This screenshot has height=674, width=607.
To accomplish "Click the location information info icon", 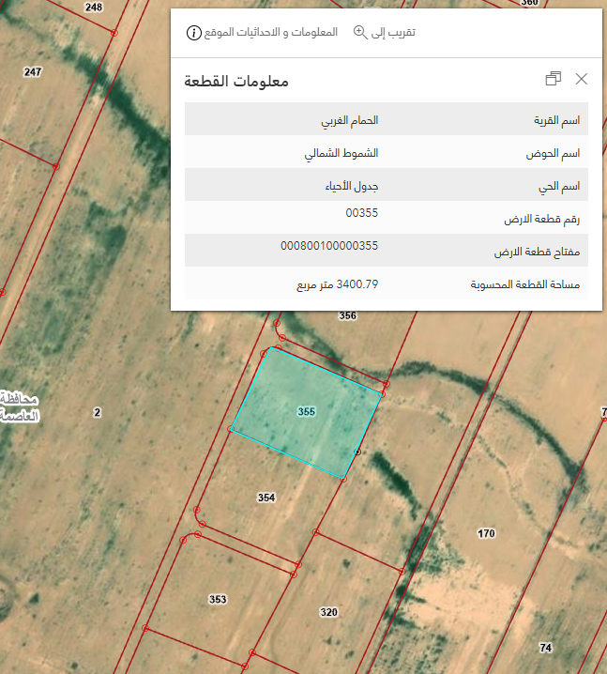I will (194, 33).
